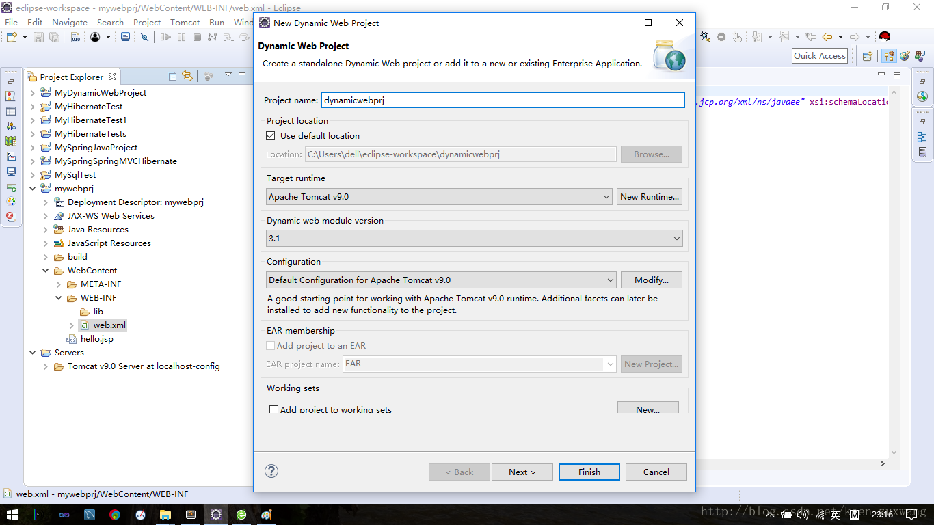Click Eclipse taskbar icon

(x=216, y=514)
